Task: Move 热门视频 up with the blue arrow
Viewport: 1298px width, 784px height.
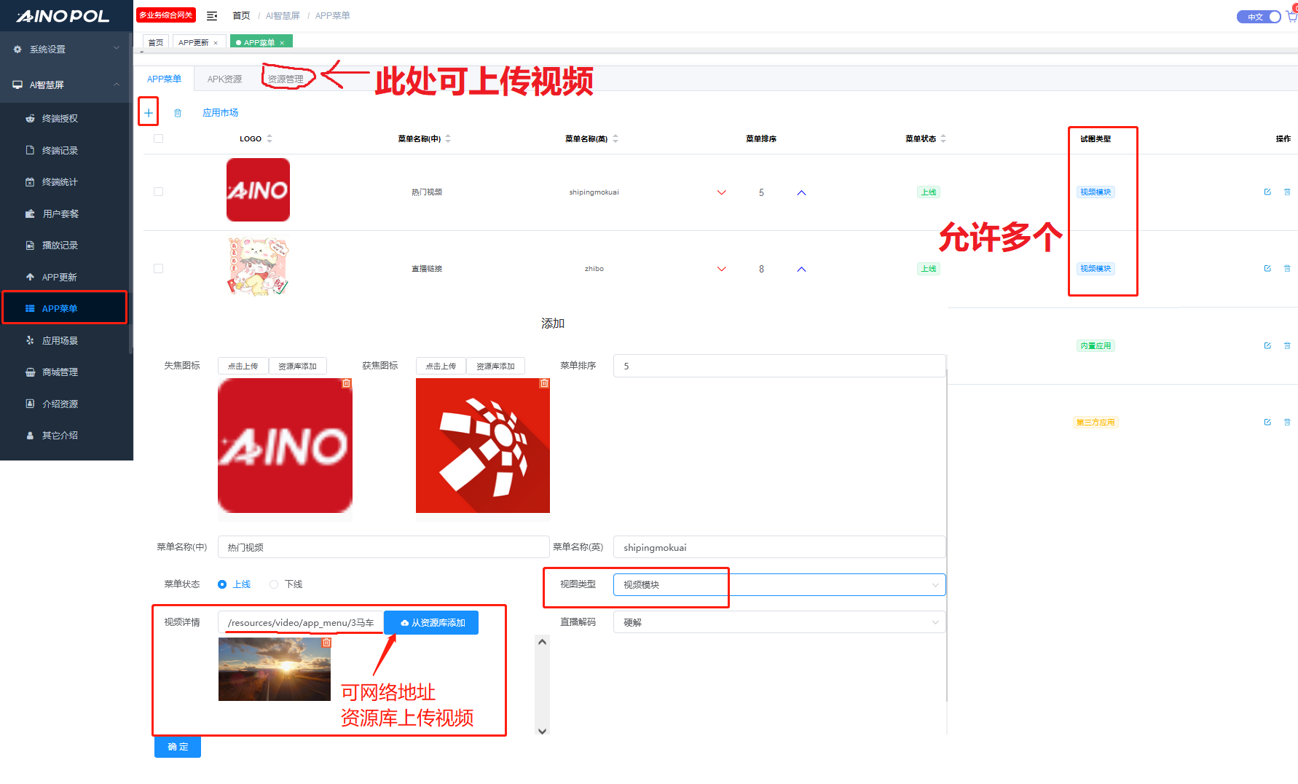Action: [801, 193]
